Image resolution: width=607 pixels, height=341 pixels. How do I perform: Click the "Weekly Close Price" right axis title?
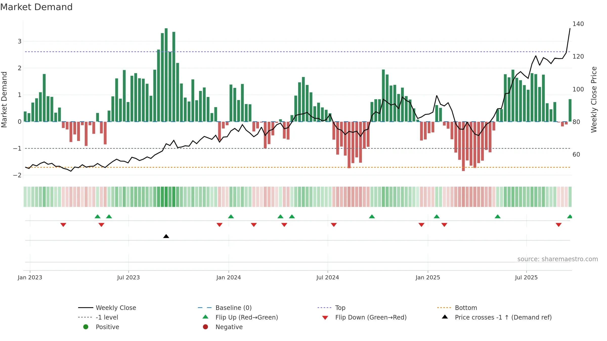[x=594, y=100]
